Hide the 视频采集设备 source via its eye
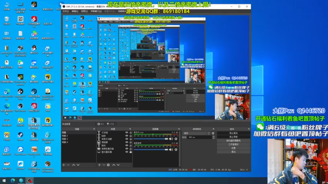328x184 pixels. click(127, 148)
